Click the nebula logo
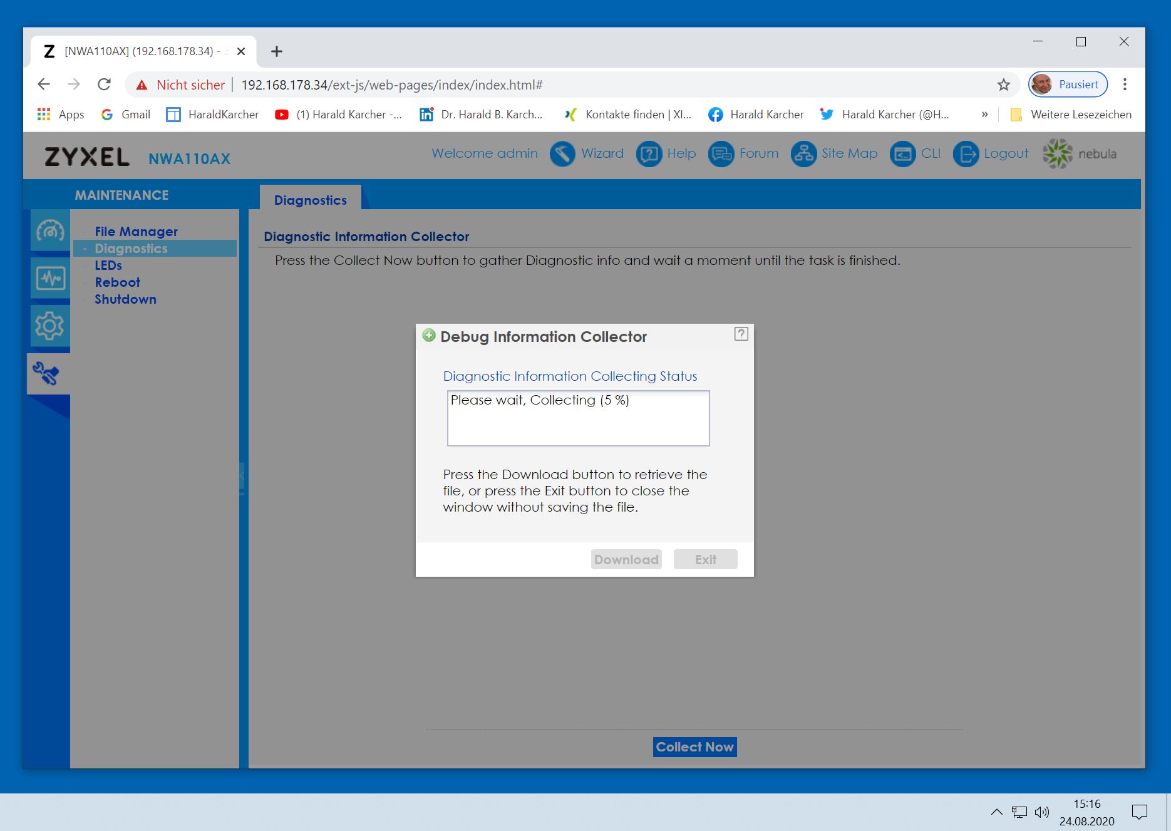The image size is (1171, 831). click(1080, 154)
